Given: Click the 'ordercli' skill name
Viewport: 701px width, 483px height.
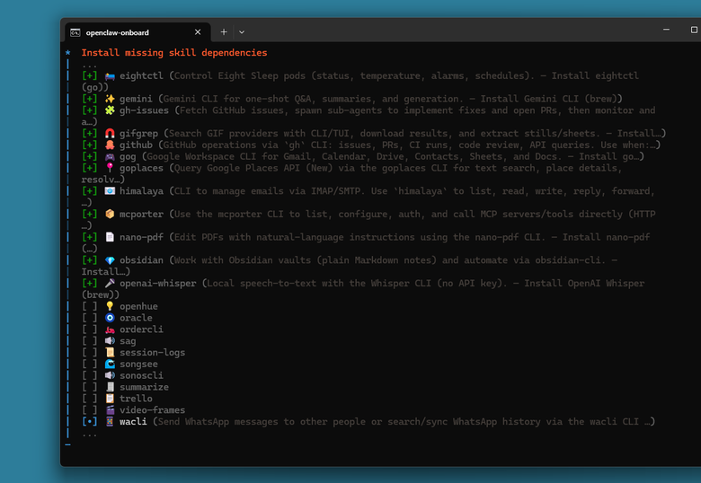Looking at the screenshot, I should (141, 329).
